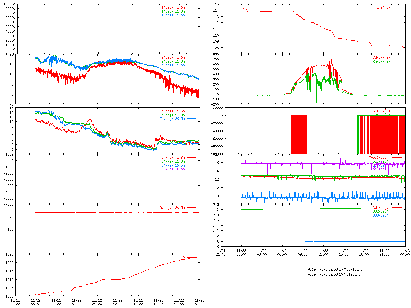Select the GW2(deg) legend label
This screenshot has height=308, width=411.
pos(380,211)
